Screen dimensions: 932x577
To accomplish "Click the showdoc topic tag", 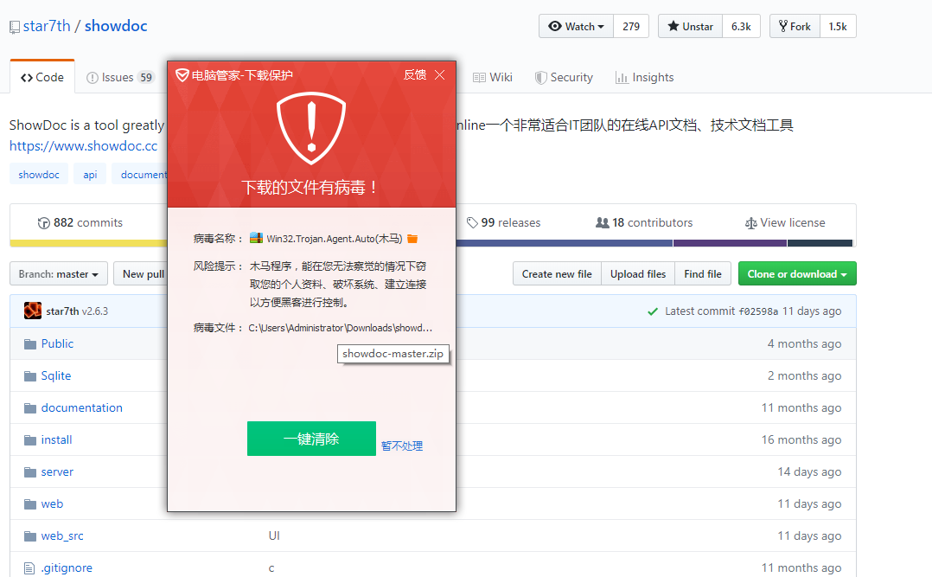I will (39, 174).
